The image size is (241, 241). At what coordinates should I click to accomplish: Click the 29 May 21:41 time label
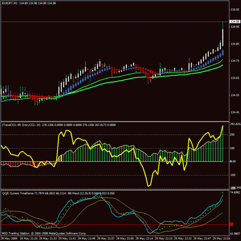(67, 239)
